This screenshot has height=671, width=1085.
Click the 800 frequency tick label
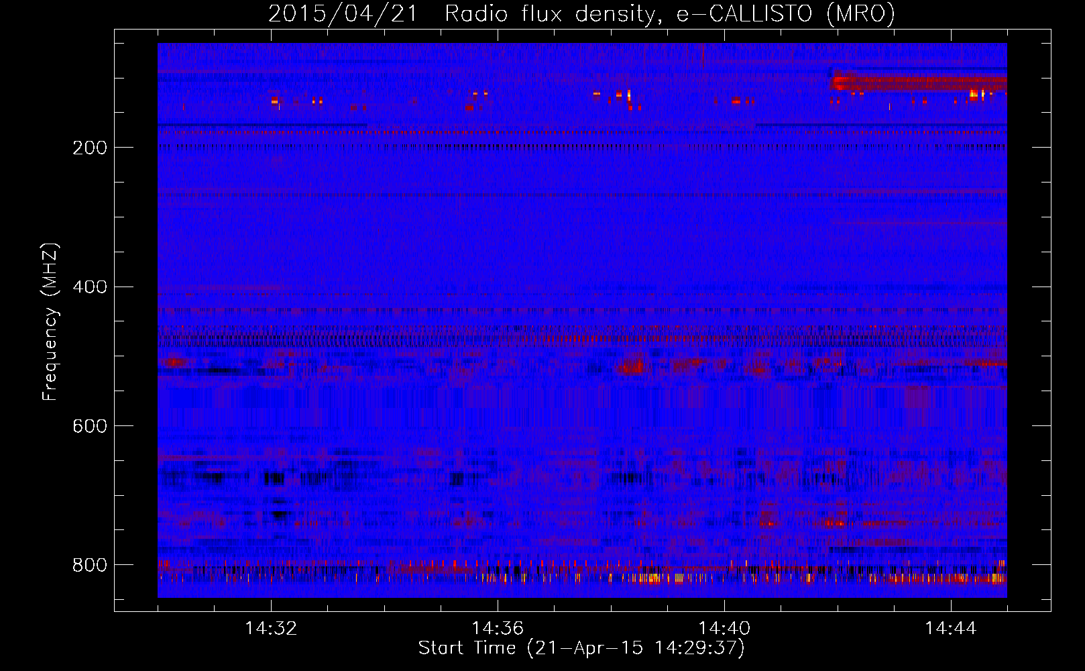coord(89,565)
